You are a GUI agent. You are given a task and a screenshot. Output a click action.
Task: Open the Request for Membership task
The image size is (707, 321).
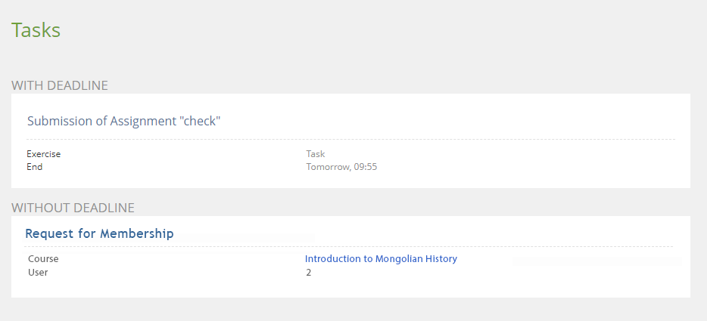tap(99, 233)
